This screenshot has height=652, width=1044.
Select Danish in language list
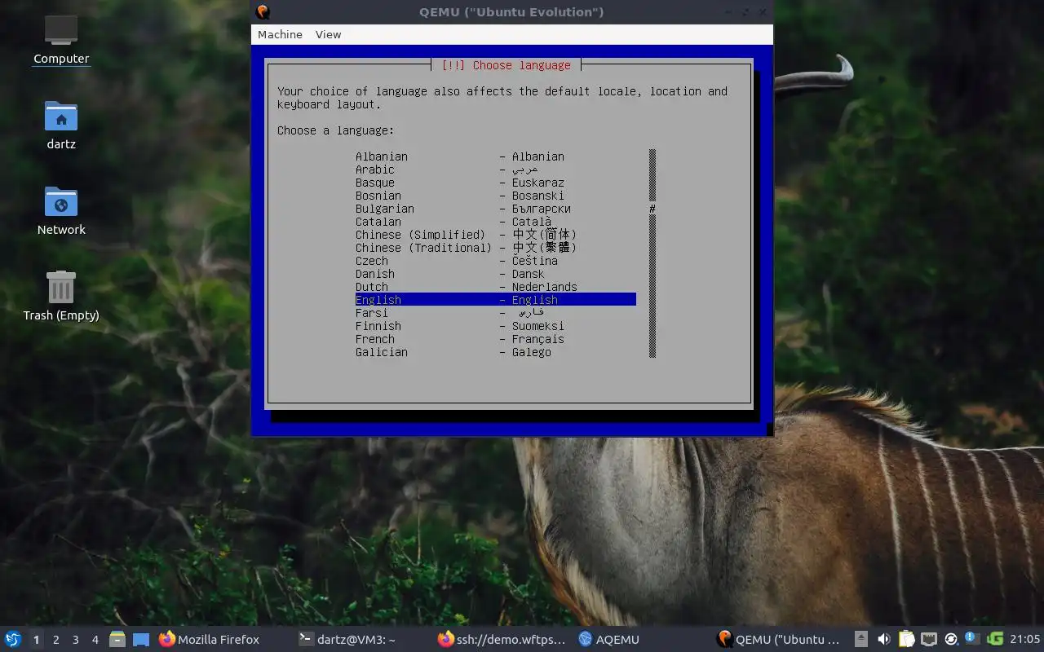click(x=496, y=274)
